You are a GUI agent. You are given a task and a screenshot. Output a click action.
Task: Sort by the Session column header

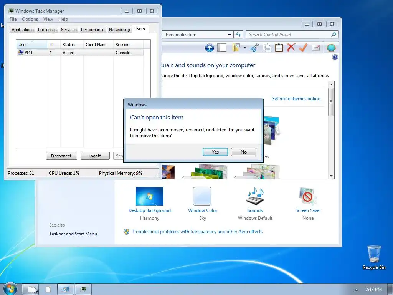[128, 45]
